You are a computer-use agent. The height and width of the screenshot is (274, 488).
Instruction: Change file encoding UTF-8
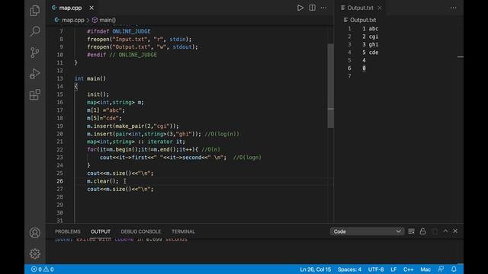376,269
